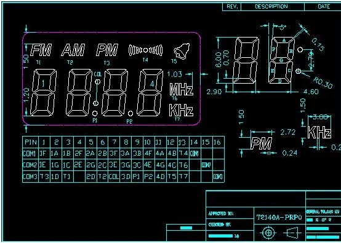341x243 pixels.
Task: Click the 3D cell in the pin table
Action: 126,177
